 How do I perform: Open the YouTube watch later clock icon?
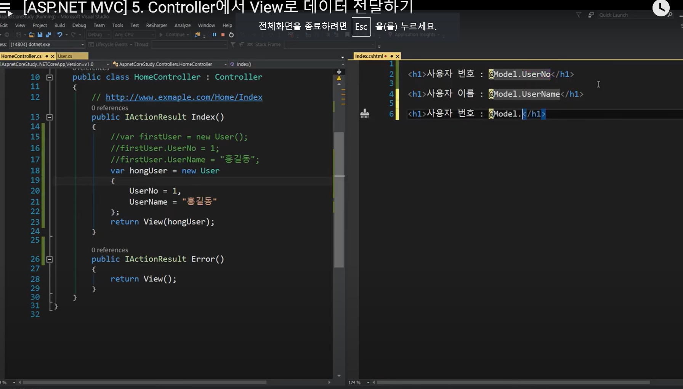(661, 8)
